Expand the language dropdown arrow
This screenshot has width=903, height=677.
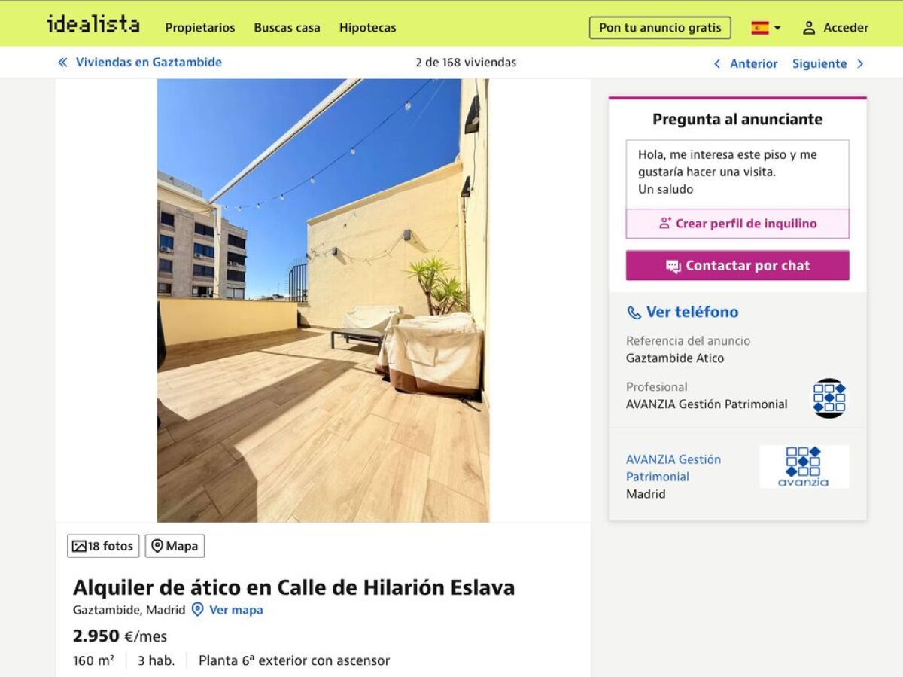point(777,29)
